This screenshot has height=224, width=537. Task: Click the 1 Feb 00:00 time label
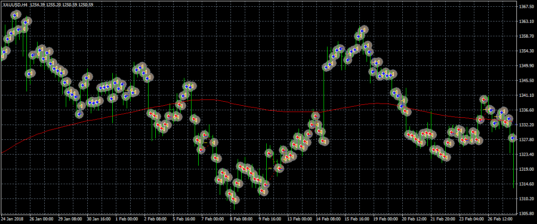[x=127, y=220]
